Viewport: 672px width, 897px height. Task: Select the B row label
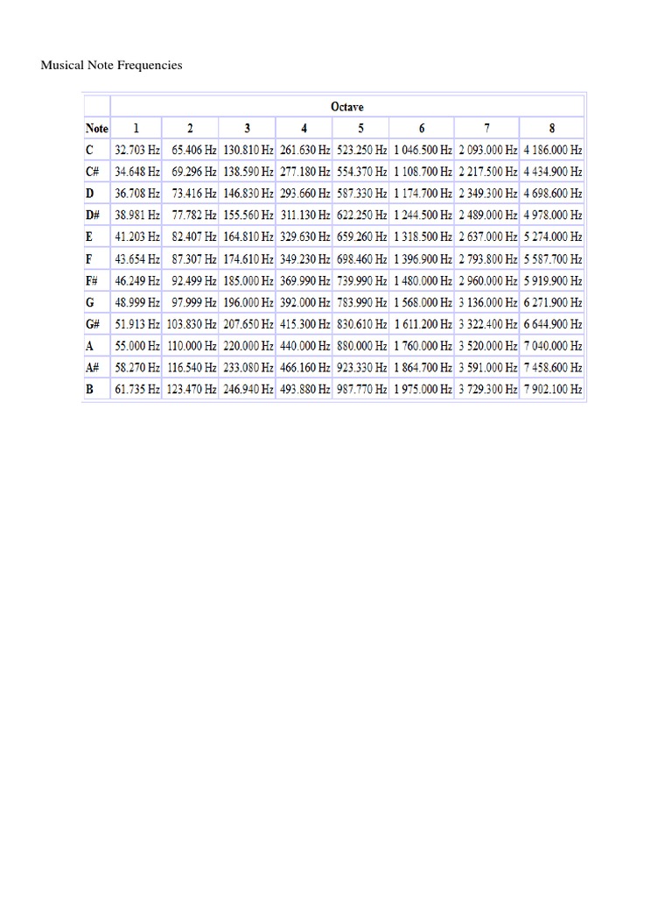(x=90, y=390)
